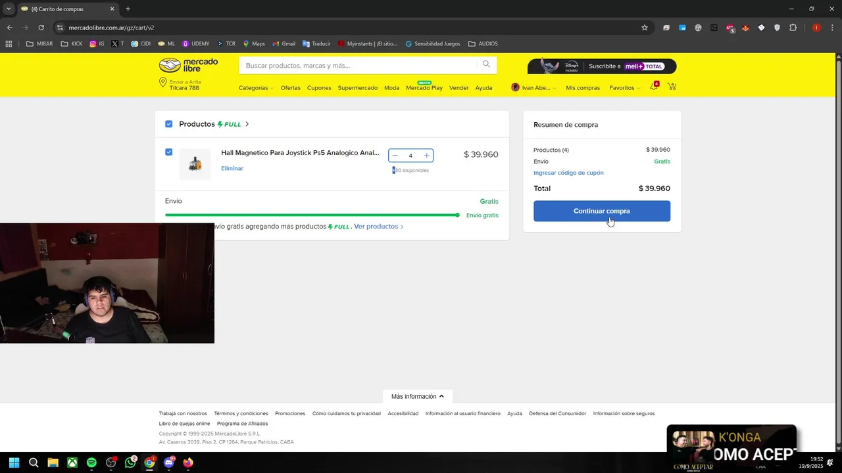Open Ver productos link
842x473 pixels.
tap(378, 227)
